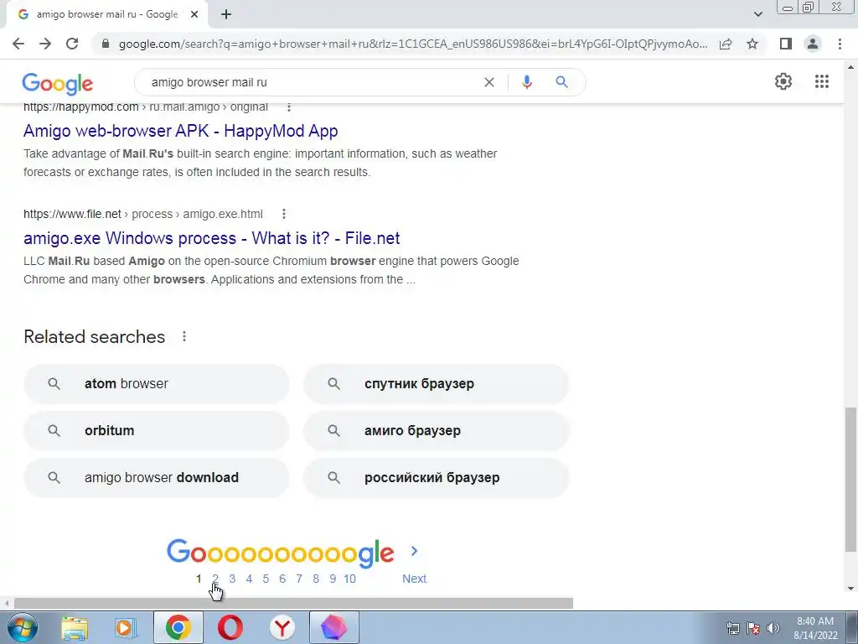Click the network tray icon
The image size is (858, 644).
[732, 628]
